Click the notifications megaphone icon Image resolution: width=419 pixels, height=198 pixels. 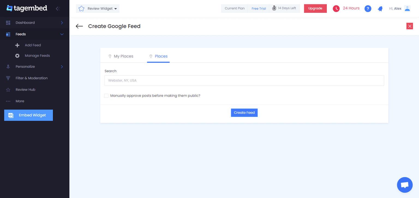point(380,8)
